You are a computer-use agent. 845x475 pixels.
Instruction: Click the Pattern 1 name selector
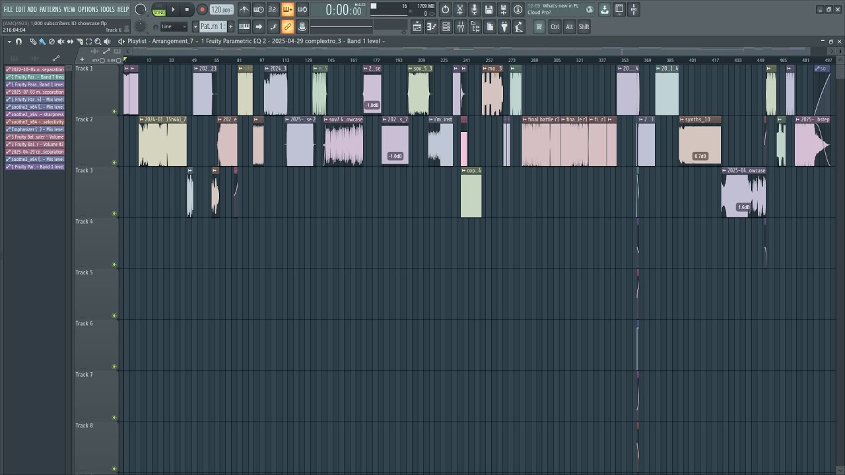tap(213, 26)
